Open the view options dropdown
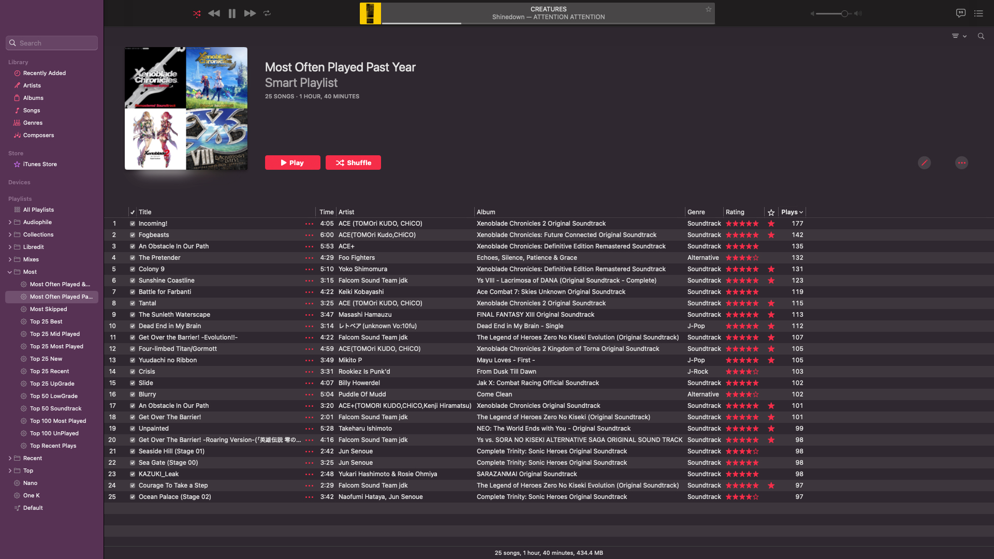994x559 pixels. pyautogui.click(x=959, y=36)
